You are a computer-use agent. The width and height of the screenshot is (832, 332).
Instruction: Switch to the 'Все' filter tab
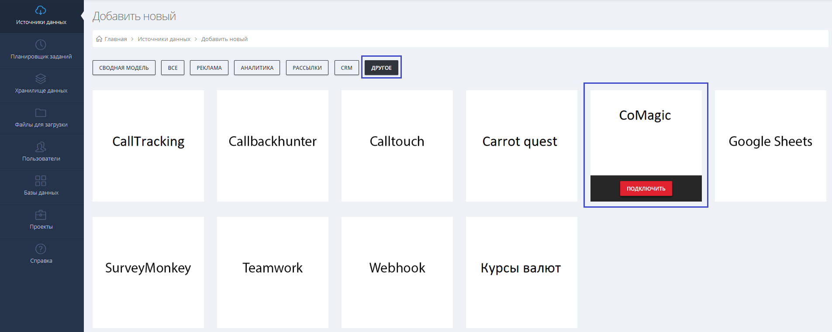point(173,68)
